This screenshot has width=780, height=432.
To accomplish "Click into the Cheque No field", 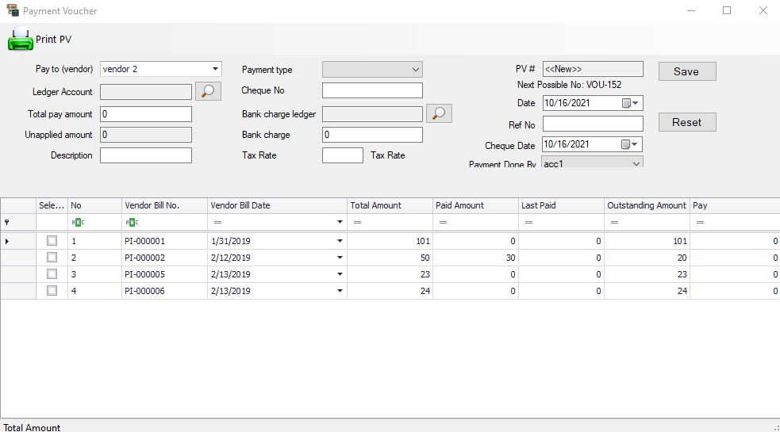I will point(372,90).
